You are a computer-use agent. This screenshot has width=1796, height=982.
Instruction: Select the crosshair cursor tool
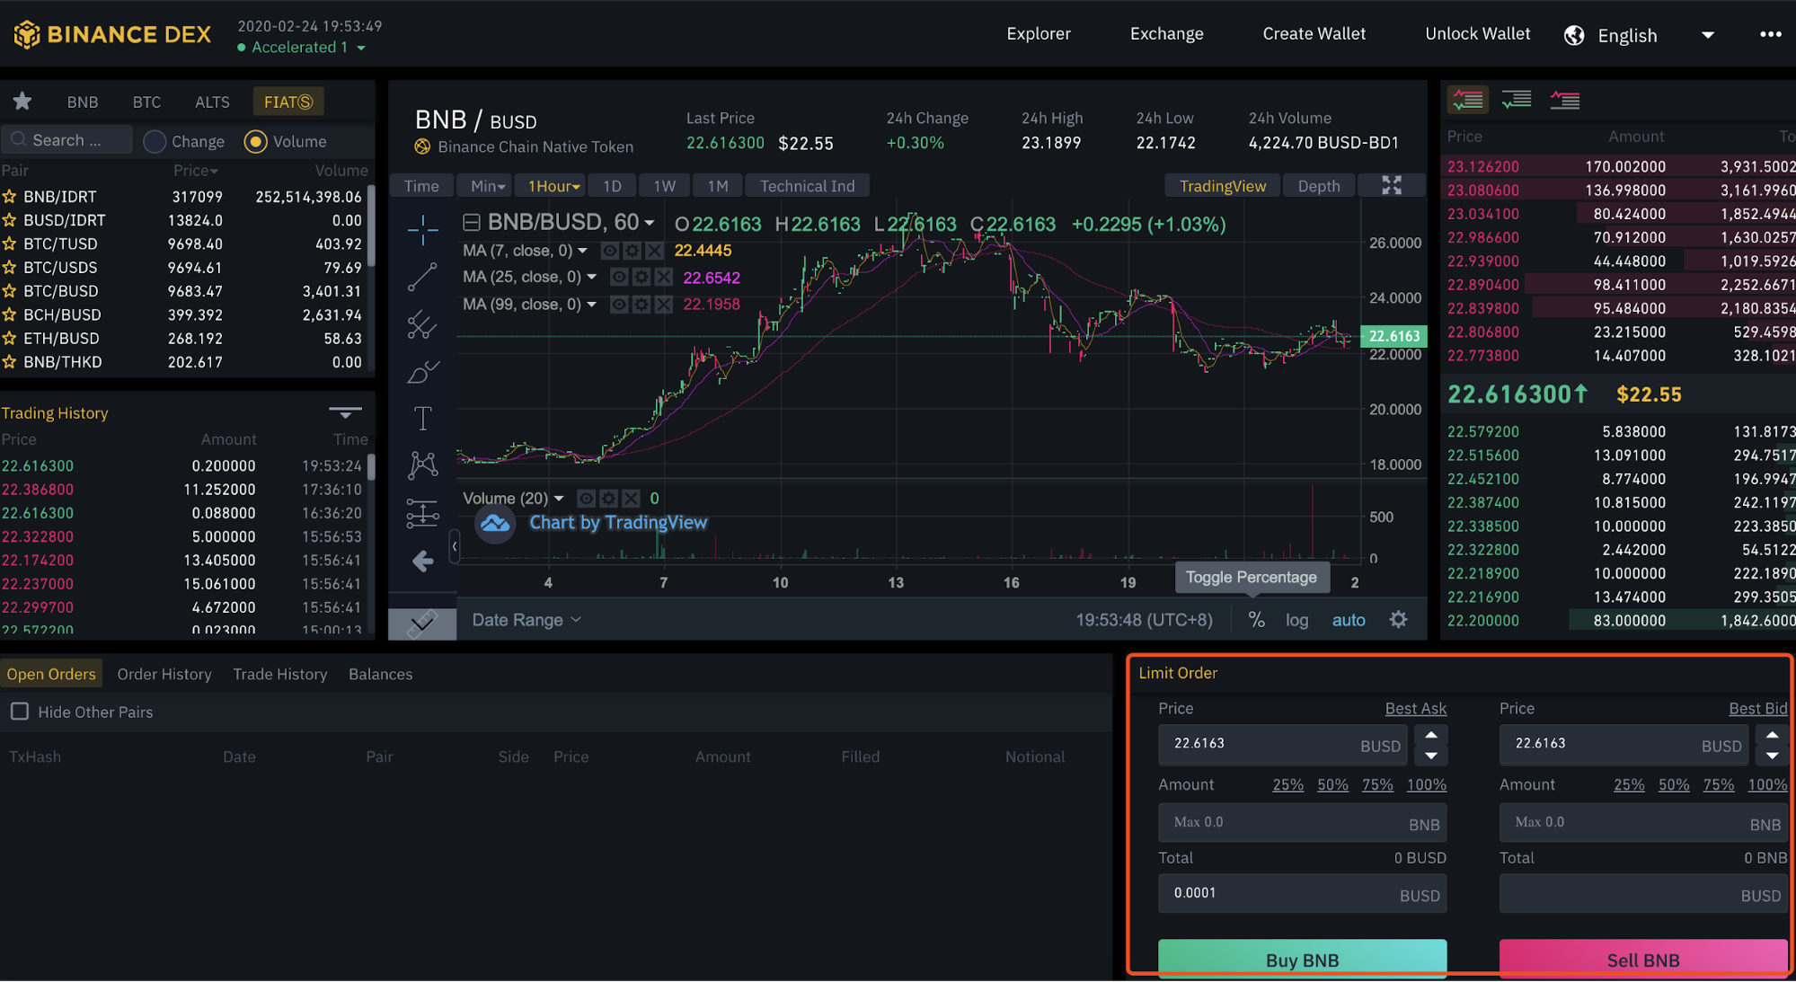pyautogui.click(x=422, y=230)
